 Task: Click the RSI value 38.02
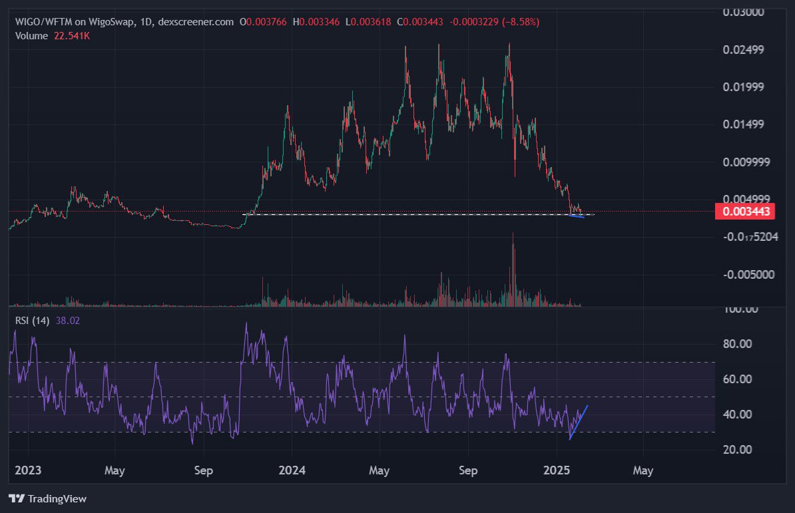(x=68, y=321)
